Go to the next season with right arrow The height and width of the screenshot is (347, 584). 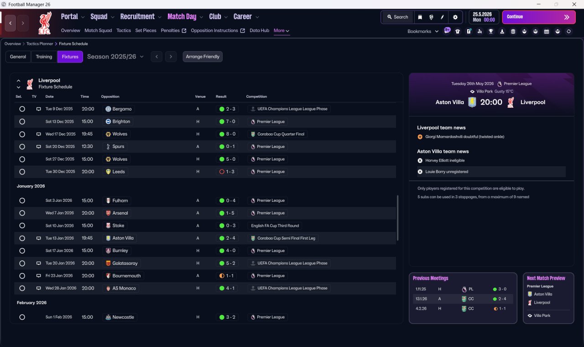tap(171, 57)
